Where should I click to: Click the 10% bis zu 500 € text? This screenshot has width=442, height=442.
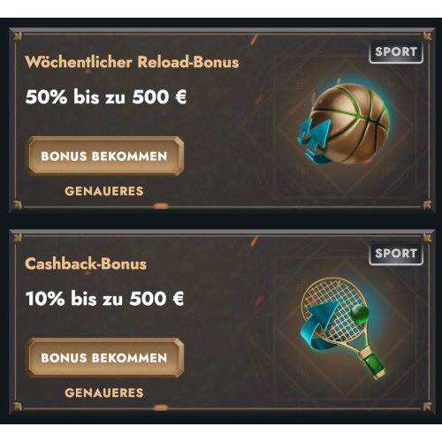tap(104, 299)
